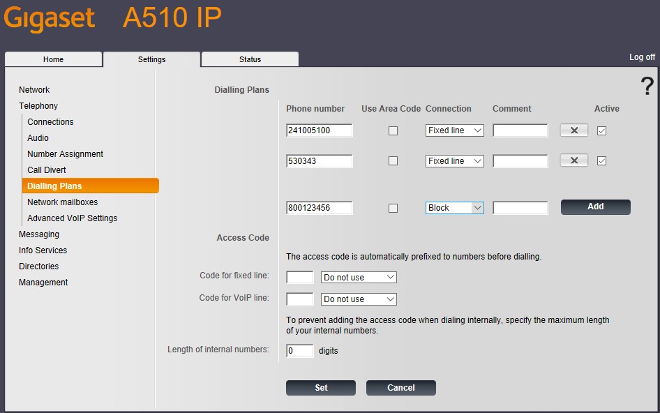
Task: Click the phone number field containing 800123456
Action: tap(319, 208)
